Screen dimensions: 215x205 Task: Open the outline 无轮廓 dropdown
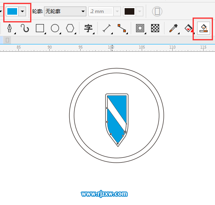point(65,11)
